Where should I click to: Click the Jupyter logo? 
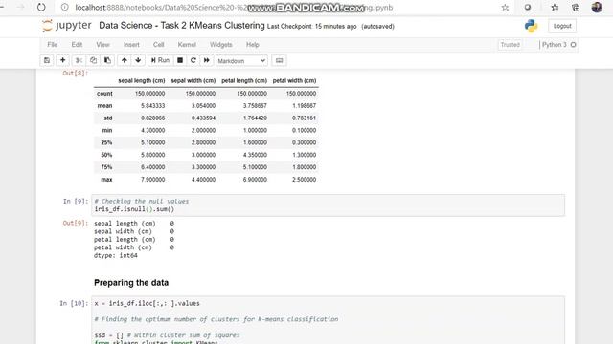coord(67,26)
